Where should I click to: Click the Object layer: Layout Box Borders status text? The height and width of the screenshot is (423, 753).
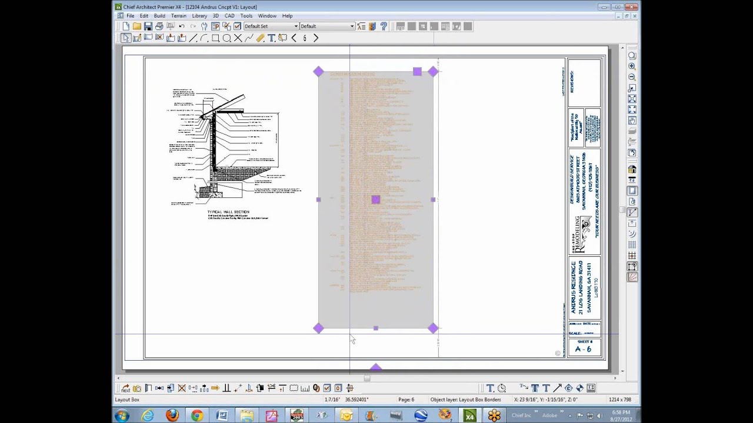[x=465, y=399]
